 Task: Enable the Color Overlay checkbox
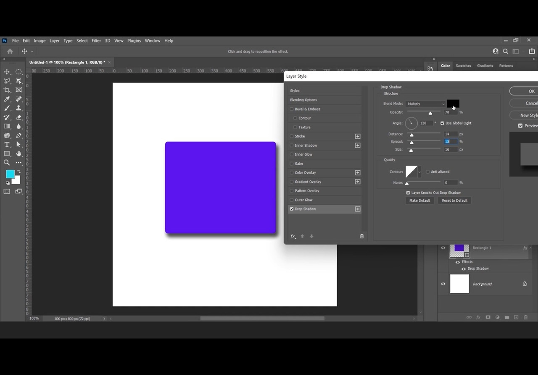(x=292, y=173)
